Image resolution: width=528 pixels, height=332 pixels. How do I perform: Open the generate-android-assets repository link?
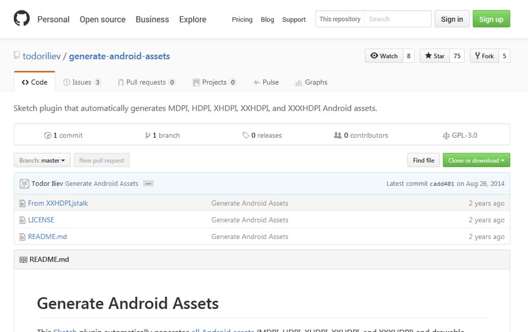pos(119,56)
